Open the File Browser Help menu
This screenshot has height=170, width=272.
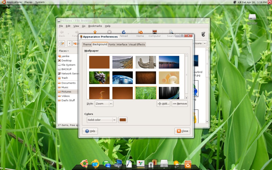click(108, 26)
